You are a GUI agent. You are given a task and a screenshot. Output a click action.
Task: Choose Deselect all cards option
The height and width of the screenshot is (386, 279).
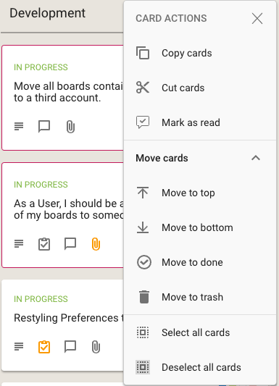pyautogui.click(x=200, y=367)
